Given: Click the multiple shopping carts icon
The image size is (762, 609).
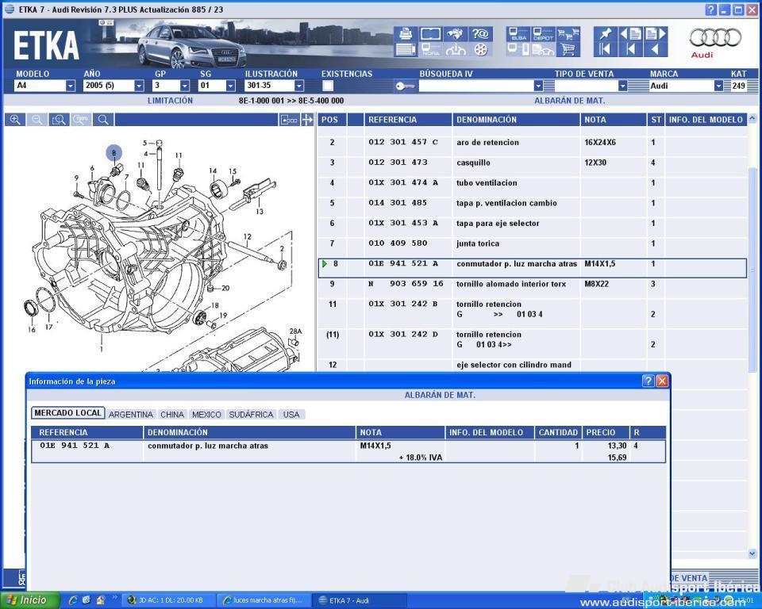Looking at the screenshot, I should (568, 34).
